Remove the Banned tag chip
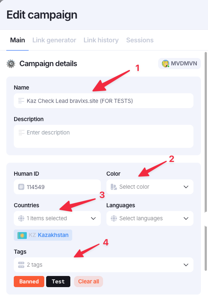 (29, 282)
